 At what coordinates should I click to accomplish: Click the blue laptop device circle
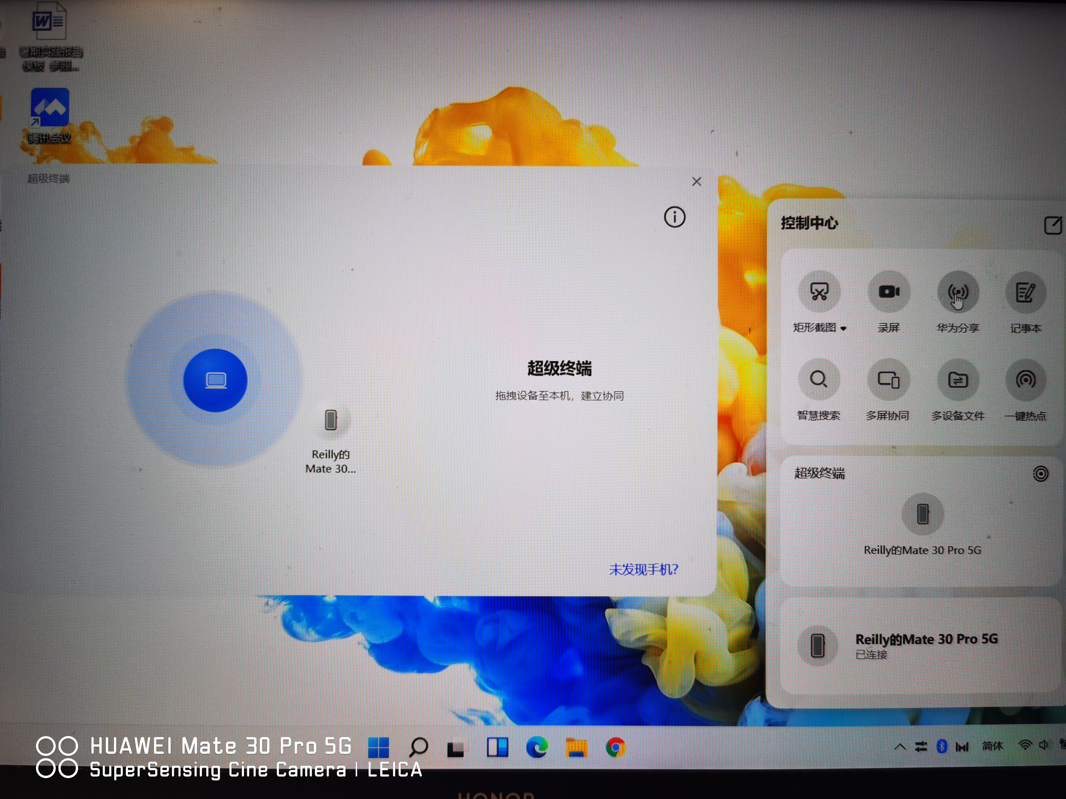click(215, 381)
